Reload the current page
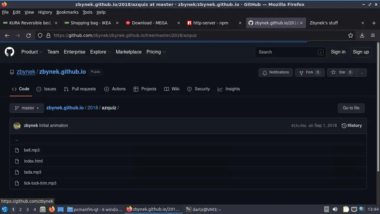Viewport: 380px width, 214px height. coord(28,35)
